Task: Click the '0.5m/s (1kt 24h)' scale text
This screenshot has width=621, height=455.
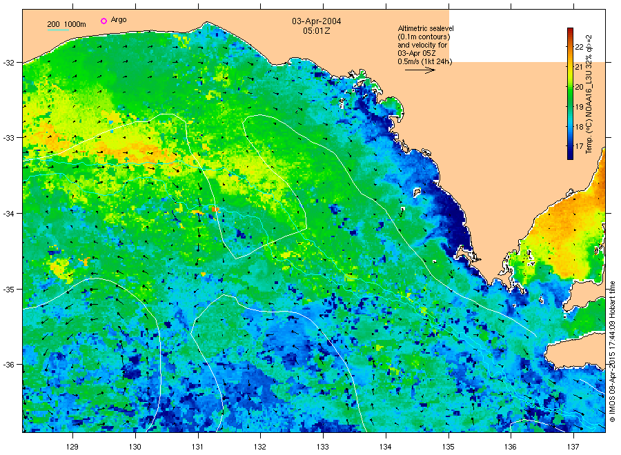Action: tap(424, 61)
